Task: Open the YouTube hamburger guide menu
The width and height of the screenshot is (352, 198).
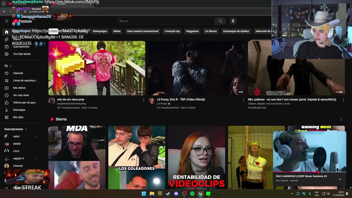Action: (7, 21)
